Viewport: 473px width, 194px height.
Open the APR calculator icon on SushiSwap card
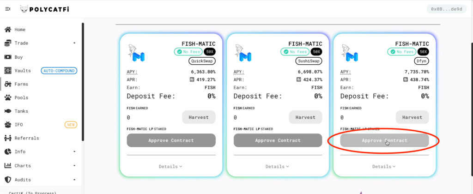(x=298, y=79)
